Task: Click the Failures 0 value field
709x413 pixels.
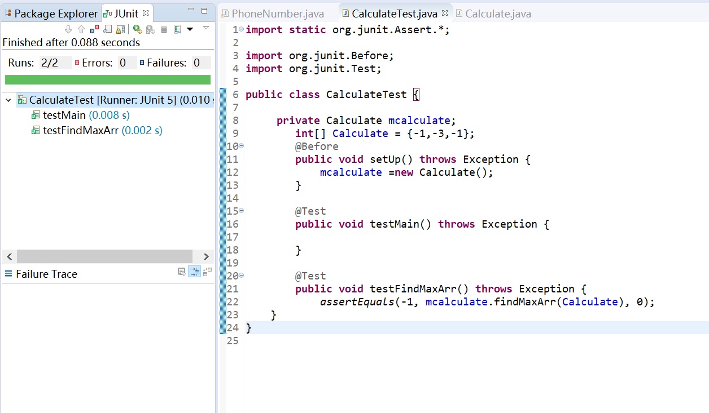Action: [201, 63]
